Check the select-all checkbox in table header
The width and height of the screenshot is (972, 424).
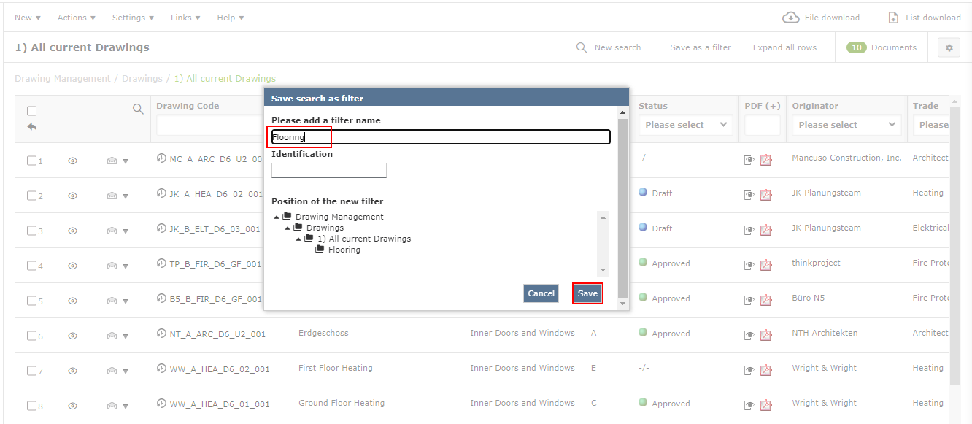(32, 111)
